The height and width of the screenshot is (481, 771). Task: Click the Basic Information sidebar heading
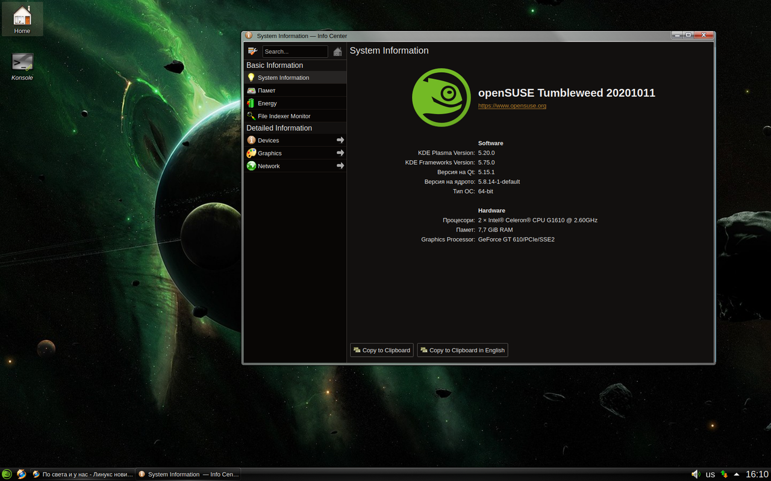[275, 65]
